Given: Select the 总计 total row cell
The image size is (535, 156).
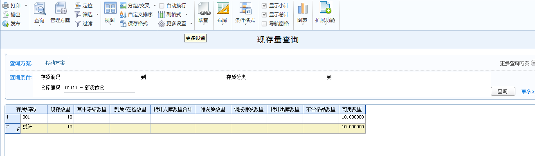Looking at the screenshot, I should tap(34, 128).
